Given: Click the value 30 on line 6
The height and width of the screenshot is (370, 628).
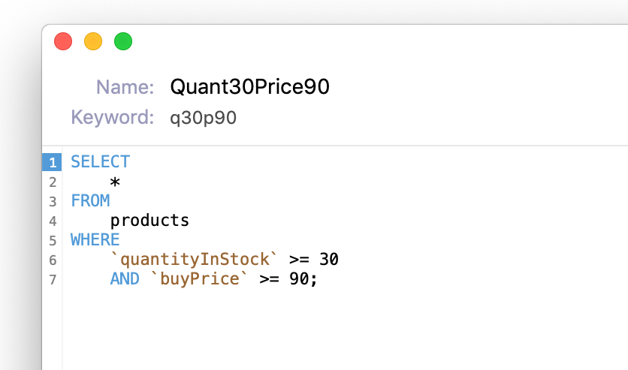Looking at the screenshot, I should pyautogui.click(x=329, y=259).
